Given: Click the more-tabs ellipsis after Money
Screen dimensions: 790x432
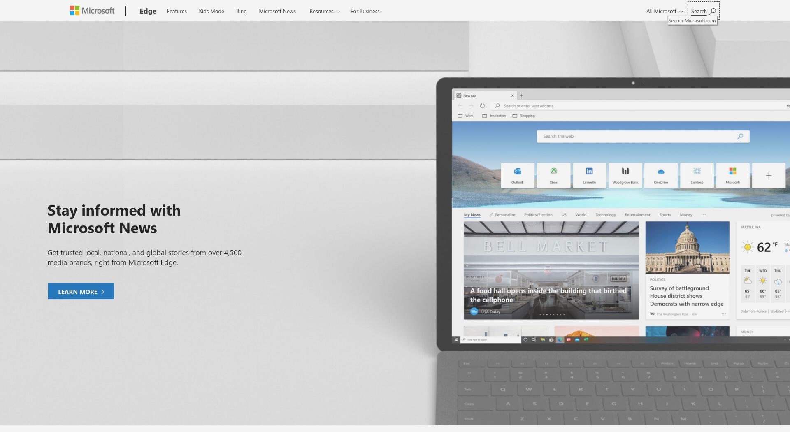Looking at the screenshot, I should (x=704, y=215).
